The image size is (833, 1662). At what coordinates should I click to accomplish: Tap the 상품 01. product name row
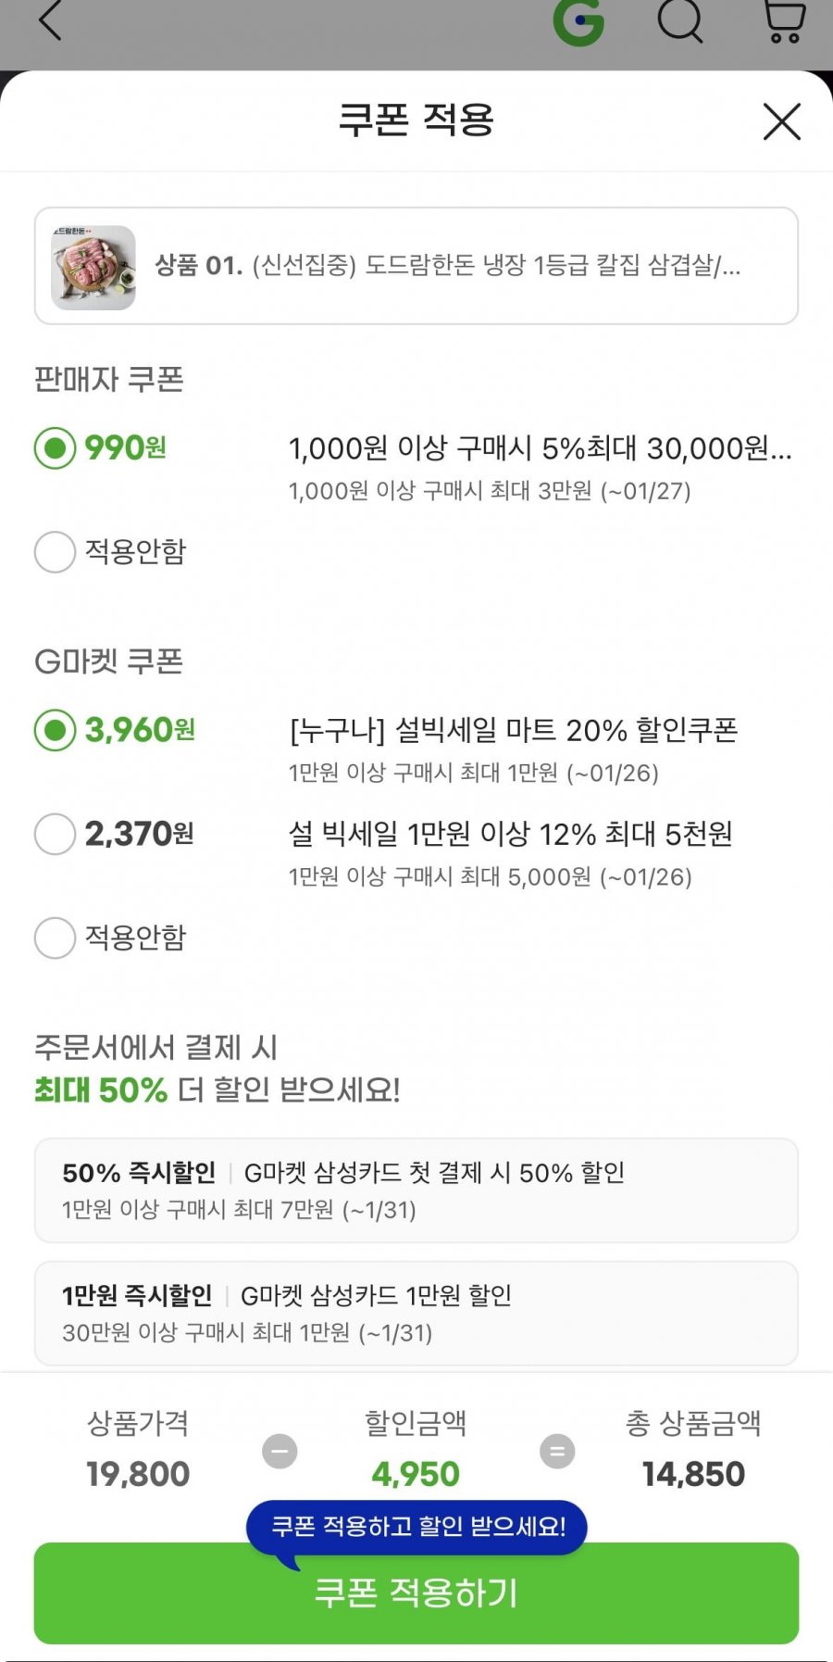pyautogui.click(x=447, y=266)
